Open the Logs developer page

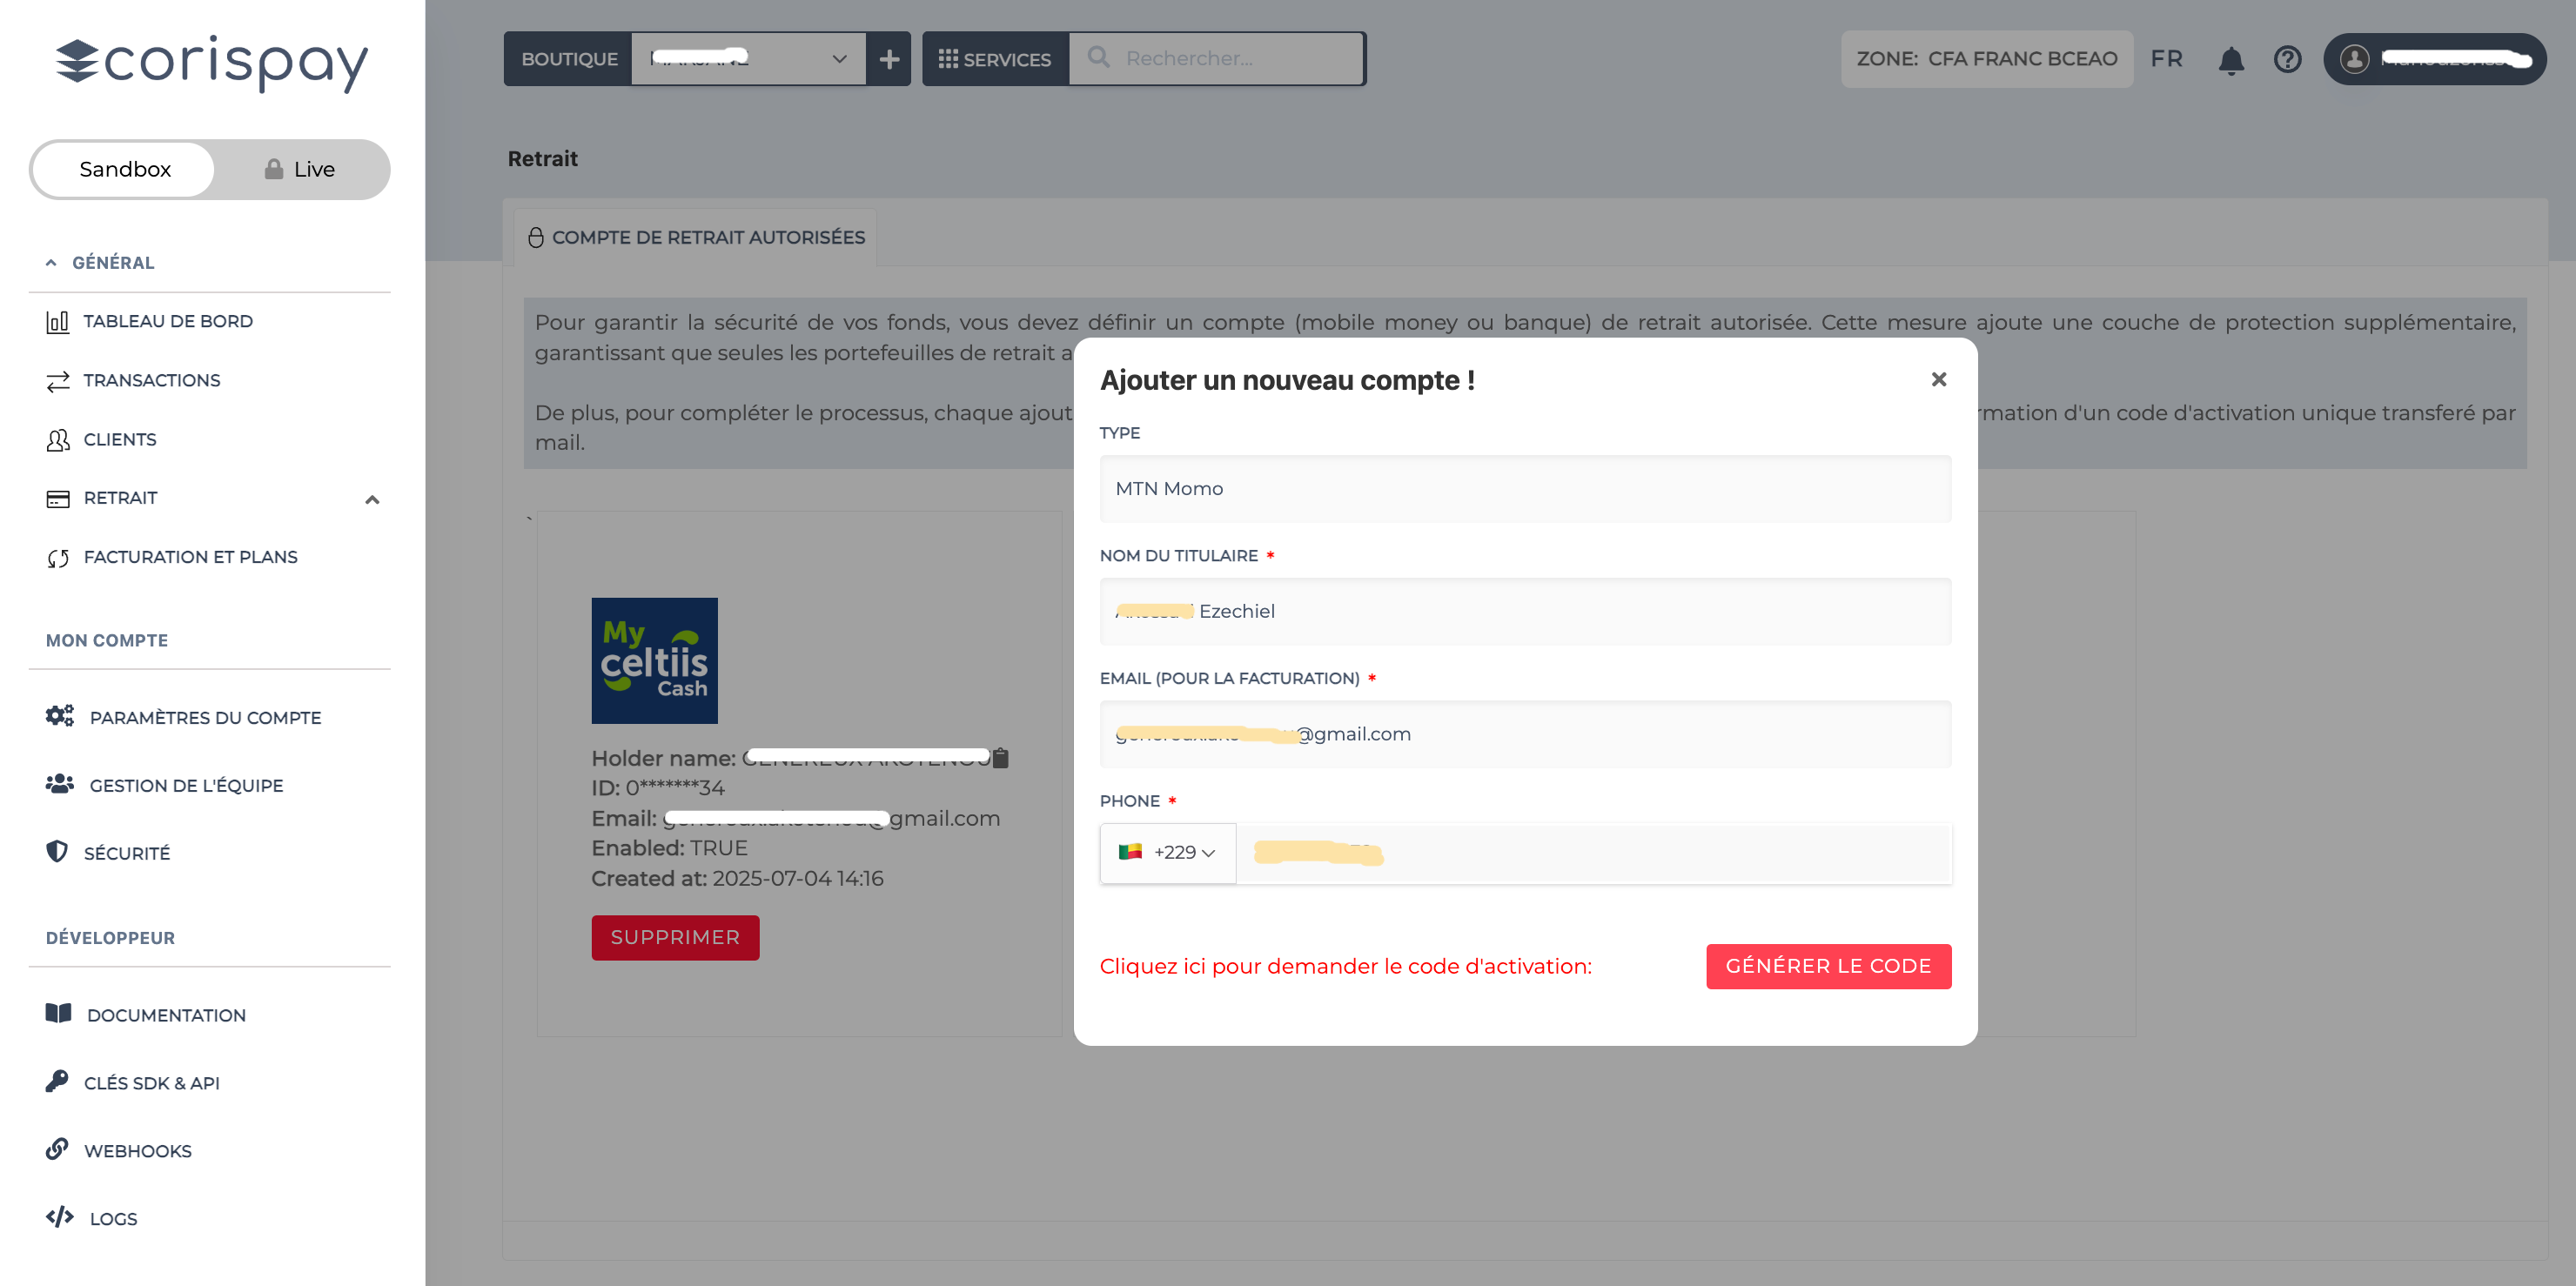click(x=113, y=1219)
